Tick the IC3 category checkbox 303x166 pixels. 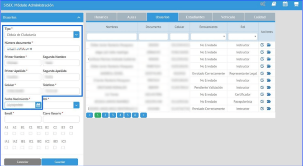pos(63,148)
